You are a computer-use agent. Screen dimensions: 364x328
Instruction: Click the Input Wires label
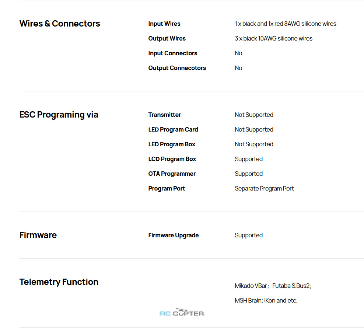click(x=164, y=24)
